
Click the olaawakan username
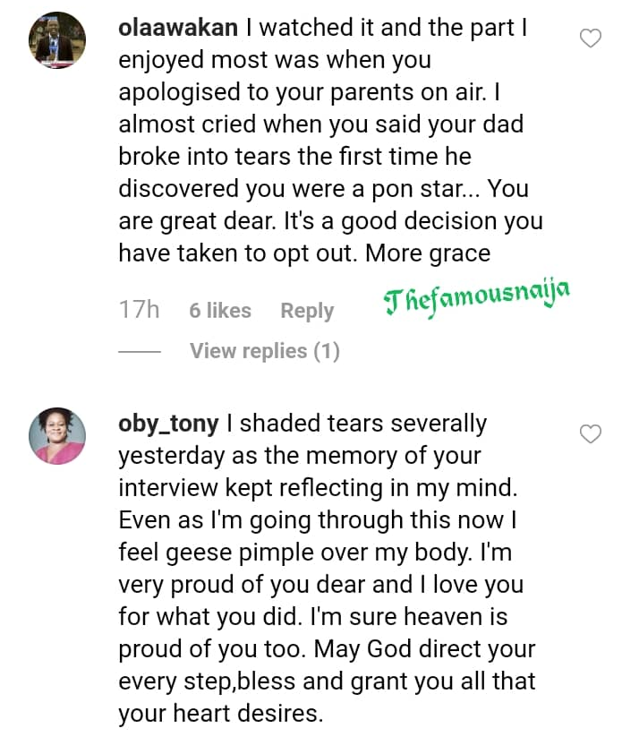178,28
